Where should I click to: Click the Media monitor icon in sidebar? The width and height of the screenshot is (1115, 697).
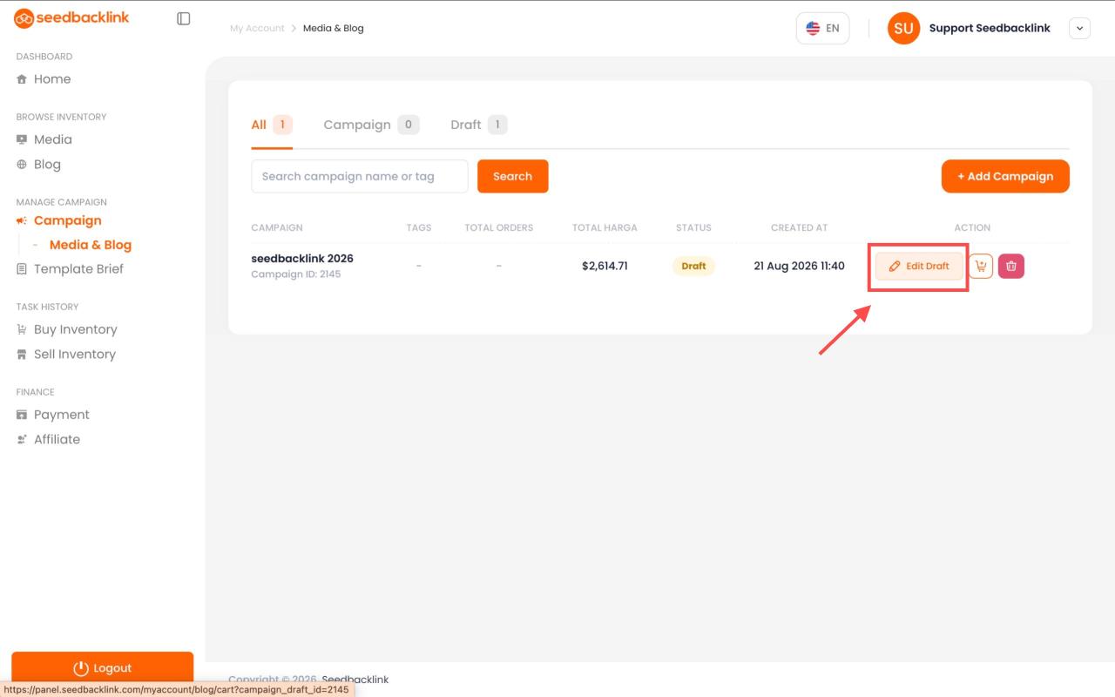coord(22,139)
